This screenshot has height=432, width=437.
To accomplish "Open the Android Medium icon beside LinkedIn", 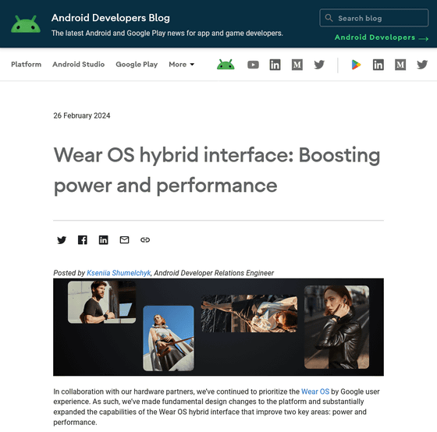I will (x=297, y=65).
